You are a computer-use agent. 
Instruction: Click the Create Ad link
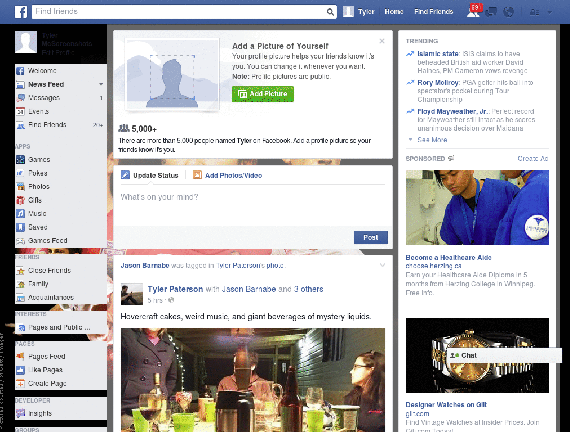point(533,159)
